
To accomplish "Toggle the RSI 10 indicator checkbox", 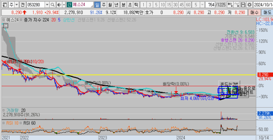I will pyautogui.click(x=4, y=123).
